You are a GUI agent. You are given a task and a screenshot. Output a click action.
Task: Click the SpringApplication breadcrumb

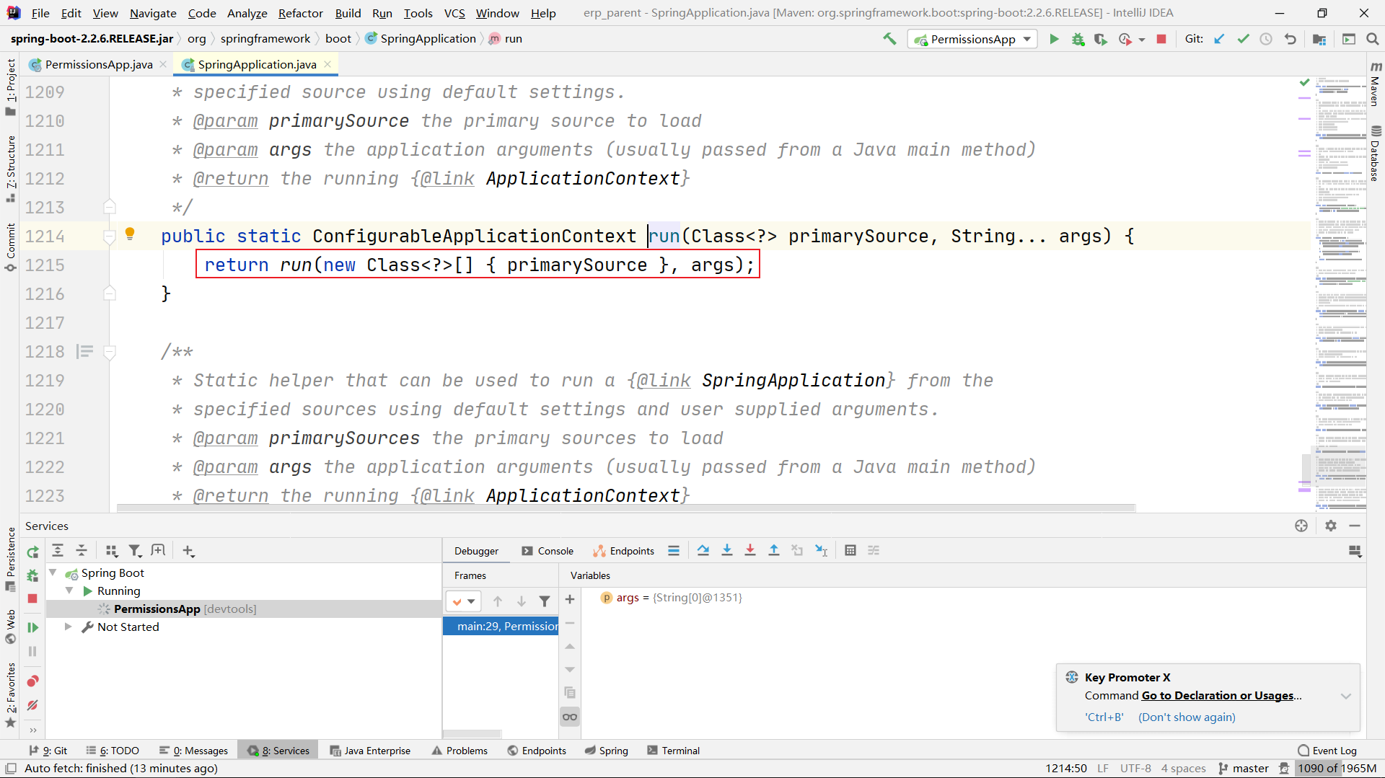pyautogui.click(x=421, y=38)
